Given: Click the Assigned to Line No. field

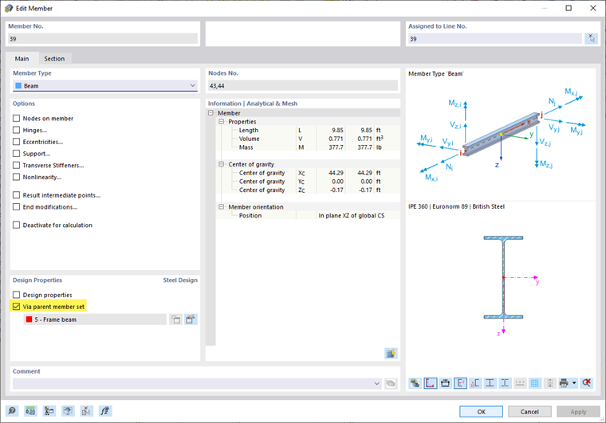Looking at the screenshot, I should pyautogui.click(x=495, y=38).
